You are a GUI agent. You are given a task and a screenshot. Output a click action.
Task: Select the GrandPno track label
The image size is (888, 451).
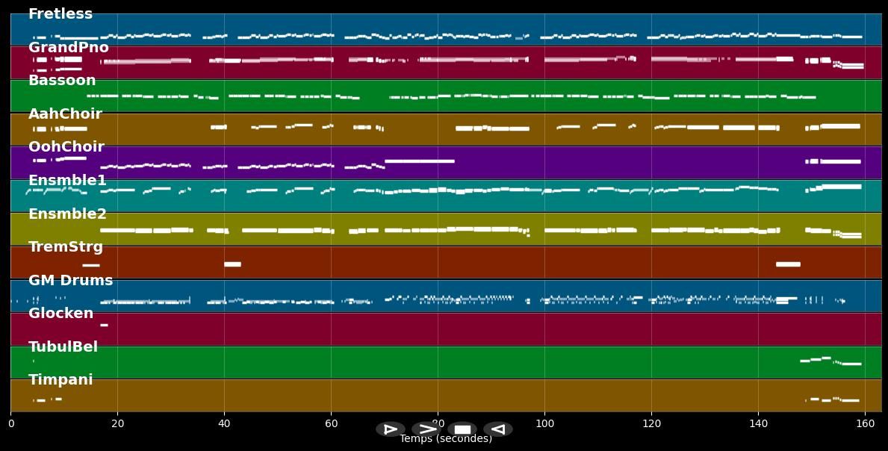(69, 48)
